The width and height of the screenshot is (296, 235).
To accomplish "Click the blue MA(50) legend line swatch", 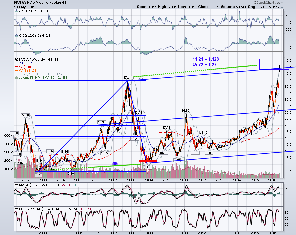I will tap(17, 63).
